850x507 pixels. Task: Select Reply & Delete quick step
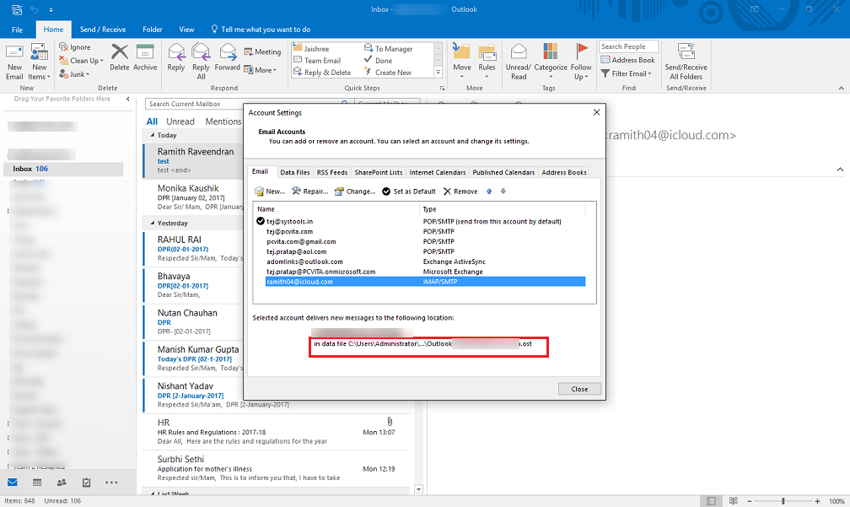tap(322, 73)
